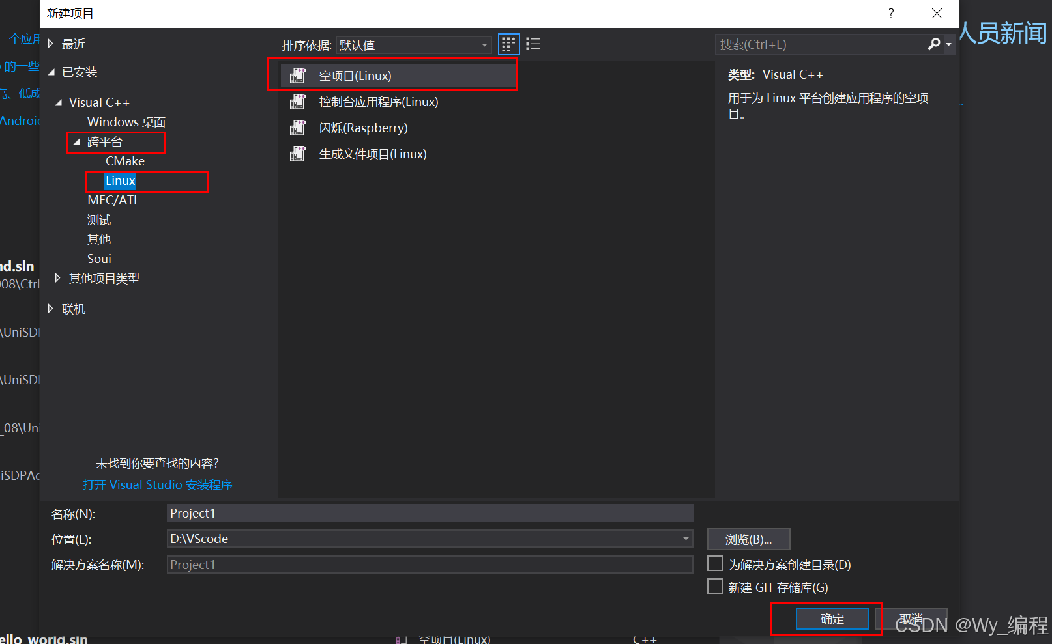Select the 空项目(Linux) template icon
The width and height of the screenshot is (1052, 644).
click(298, 76)
